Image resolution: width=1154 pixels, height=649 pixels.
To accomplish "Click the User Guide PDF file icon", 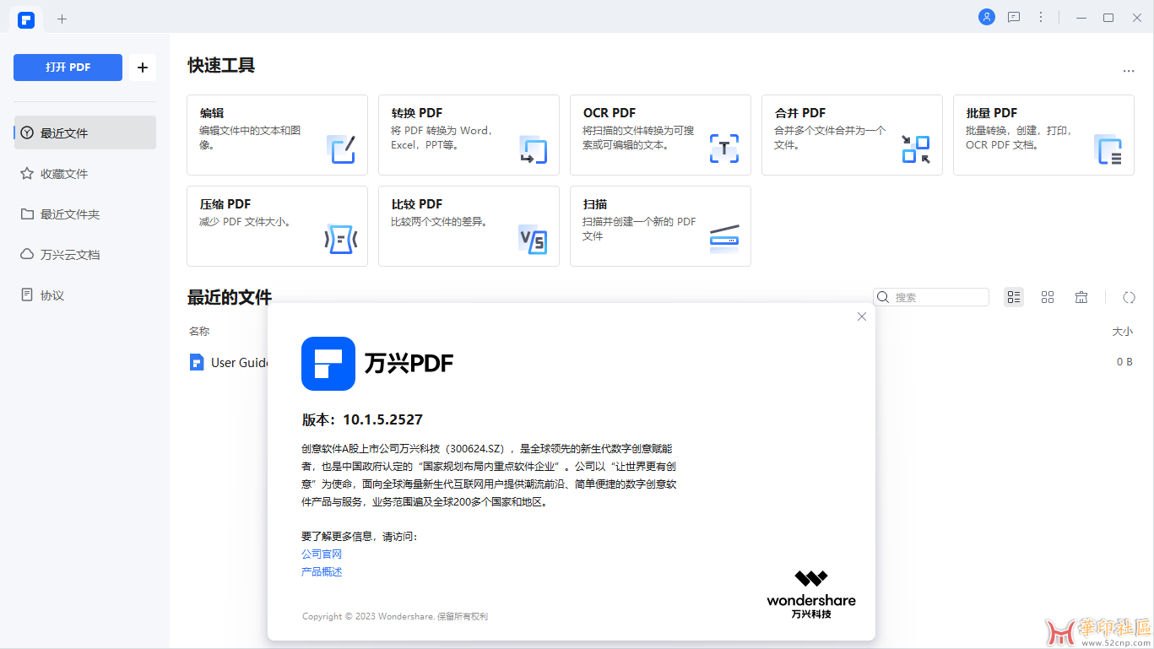I will (x=197, y=362).
